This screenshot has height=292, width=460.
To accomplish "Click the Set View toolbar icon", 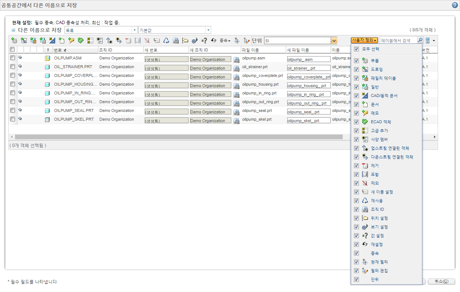I will pyautogui.click(x=195, y=40).
